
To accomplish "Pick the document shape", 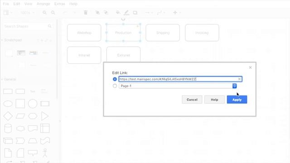I will [x=33, y=128].
